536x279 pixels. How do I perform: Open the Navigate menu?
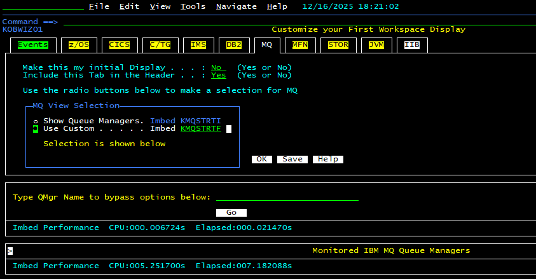click(236, 6)
